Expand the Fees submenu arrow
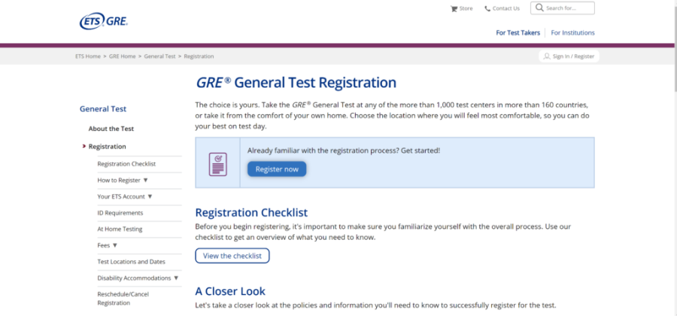This screenshot has width=677, height=316. (x=115, y=245)
